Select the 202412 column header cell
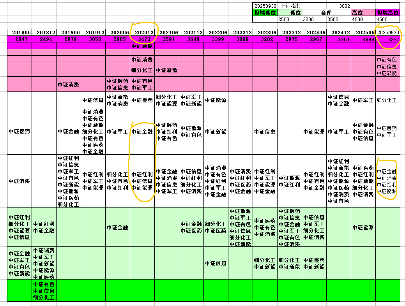Viewport: 405px width, 306px height. click(339, 33)
